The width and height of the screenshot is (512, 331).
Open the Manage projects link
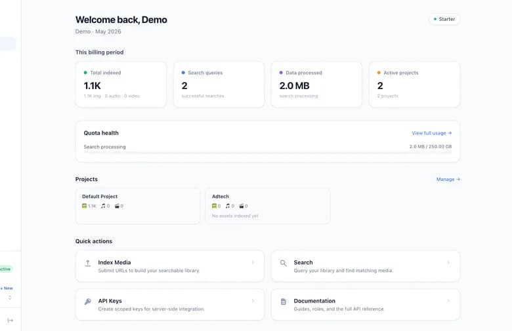tap(448, 179)
